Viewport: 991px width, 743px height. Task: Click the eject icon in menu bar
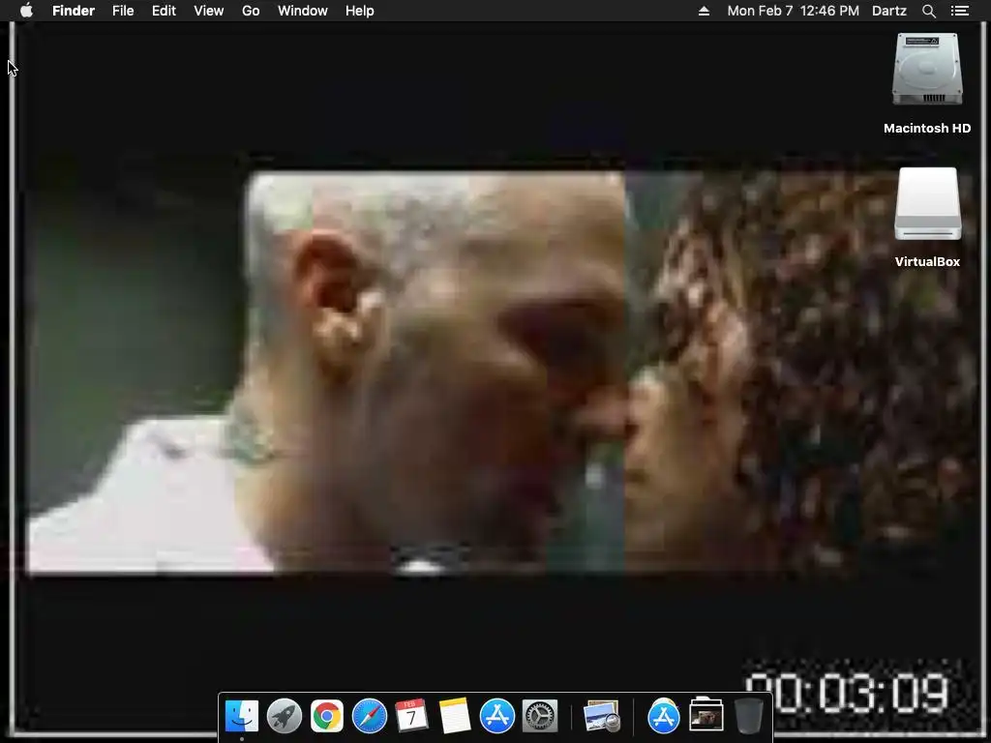point(705,11)
